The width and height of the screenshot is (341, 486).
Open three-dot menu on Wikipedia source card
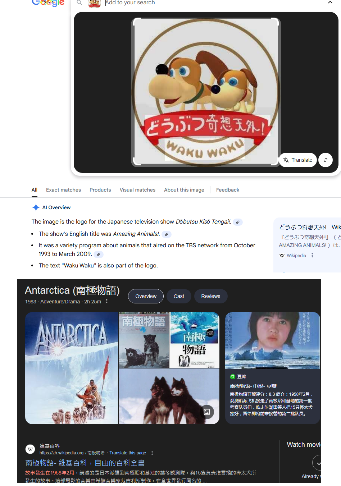(312, 255)
